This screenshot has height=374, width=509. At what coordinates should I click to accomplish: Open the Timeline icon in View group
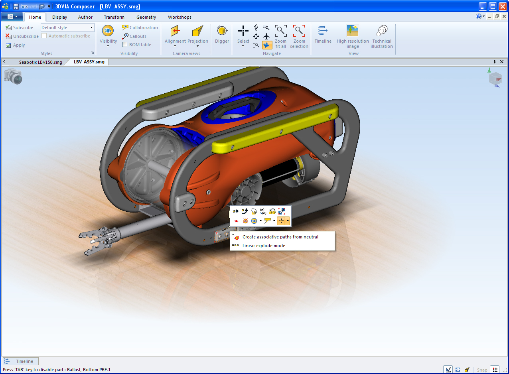click(x=323, y=31)
